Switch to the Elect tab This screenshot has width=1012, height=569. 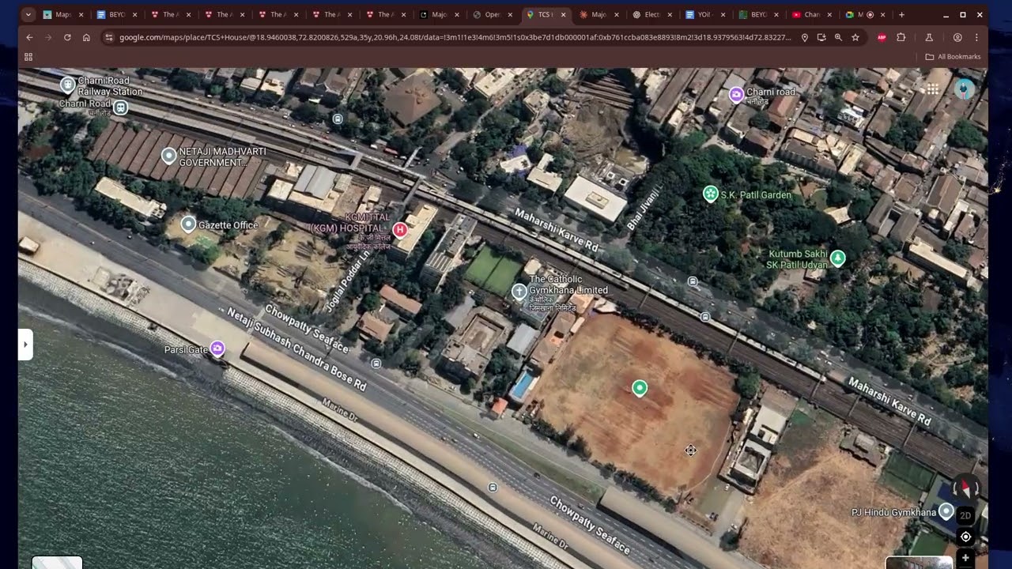[652, 14]
